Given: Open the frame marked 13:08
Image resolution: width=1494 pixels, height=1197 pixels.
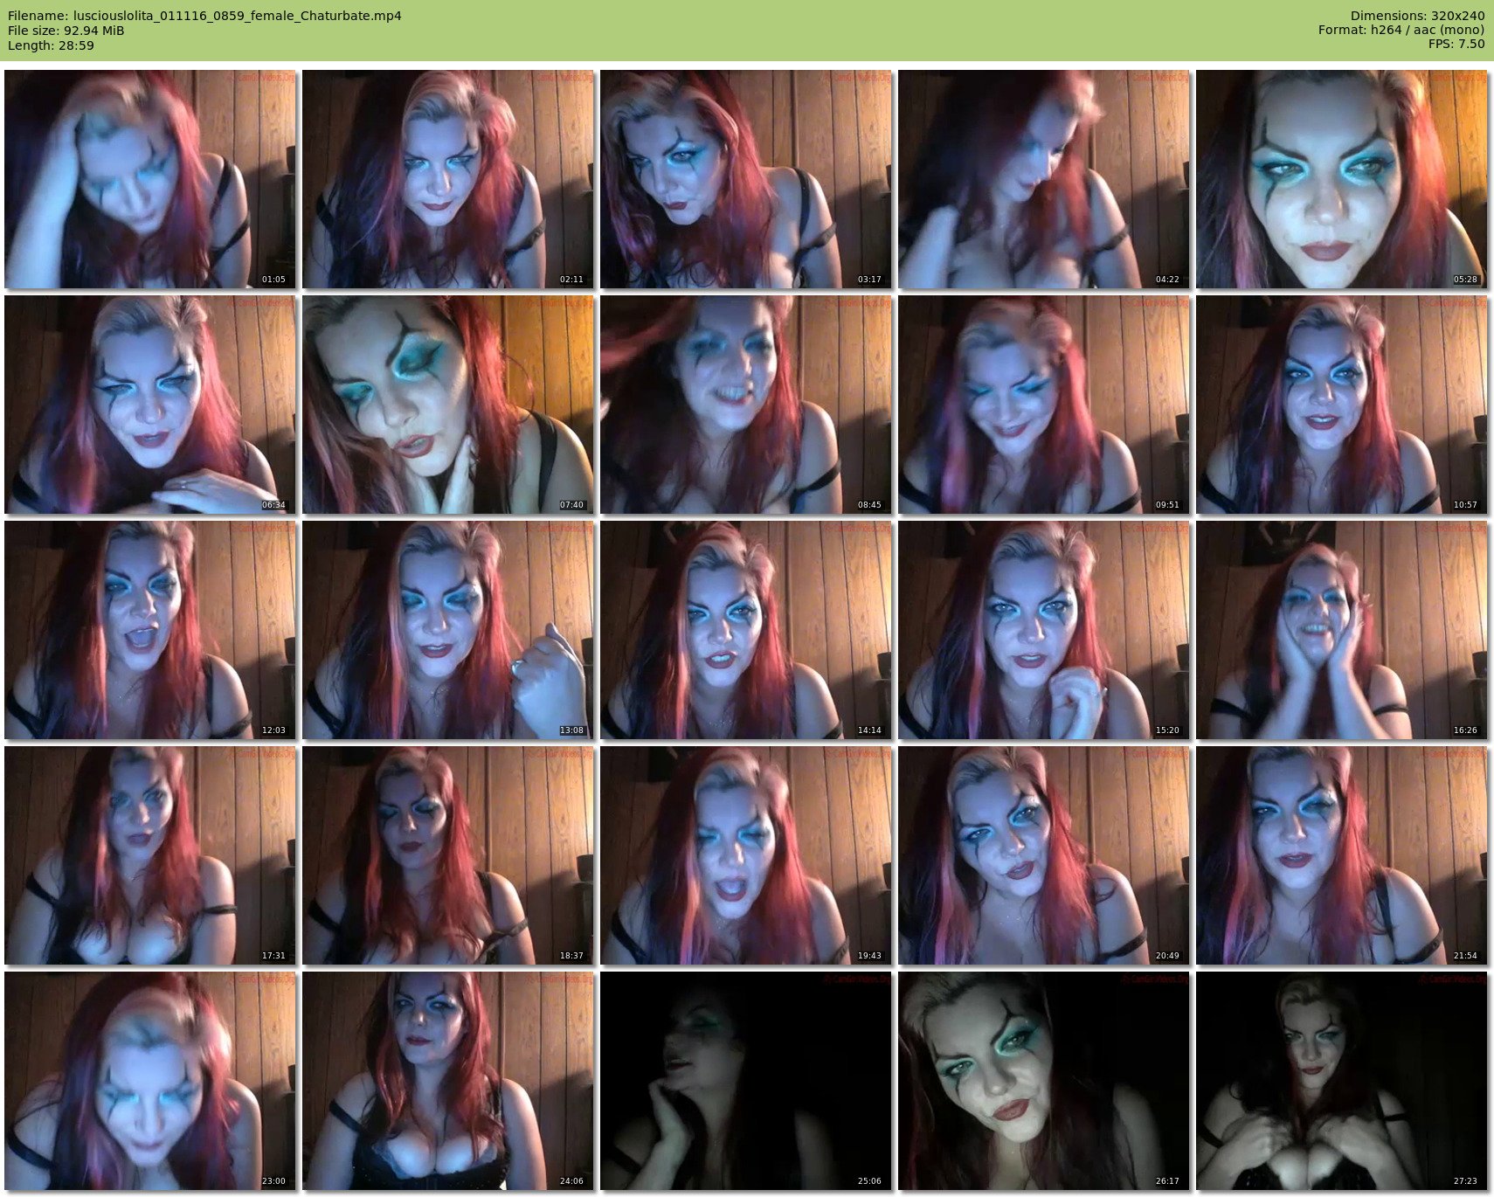Looking at the screenshot, I should [x=448, y=630].
